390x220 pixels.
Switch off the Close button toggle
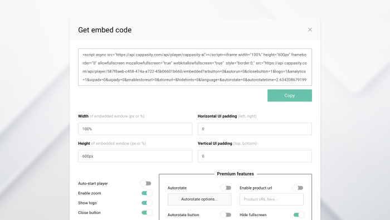[147, 213]
